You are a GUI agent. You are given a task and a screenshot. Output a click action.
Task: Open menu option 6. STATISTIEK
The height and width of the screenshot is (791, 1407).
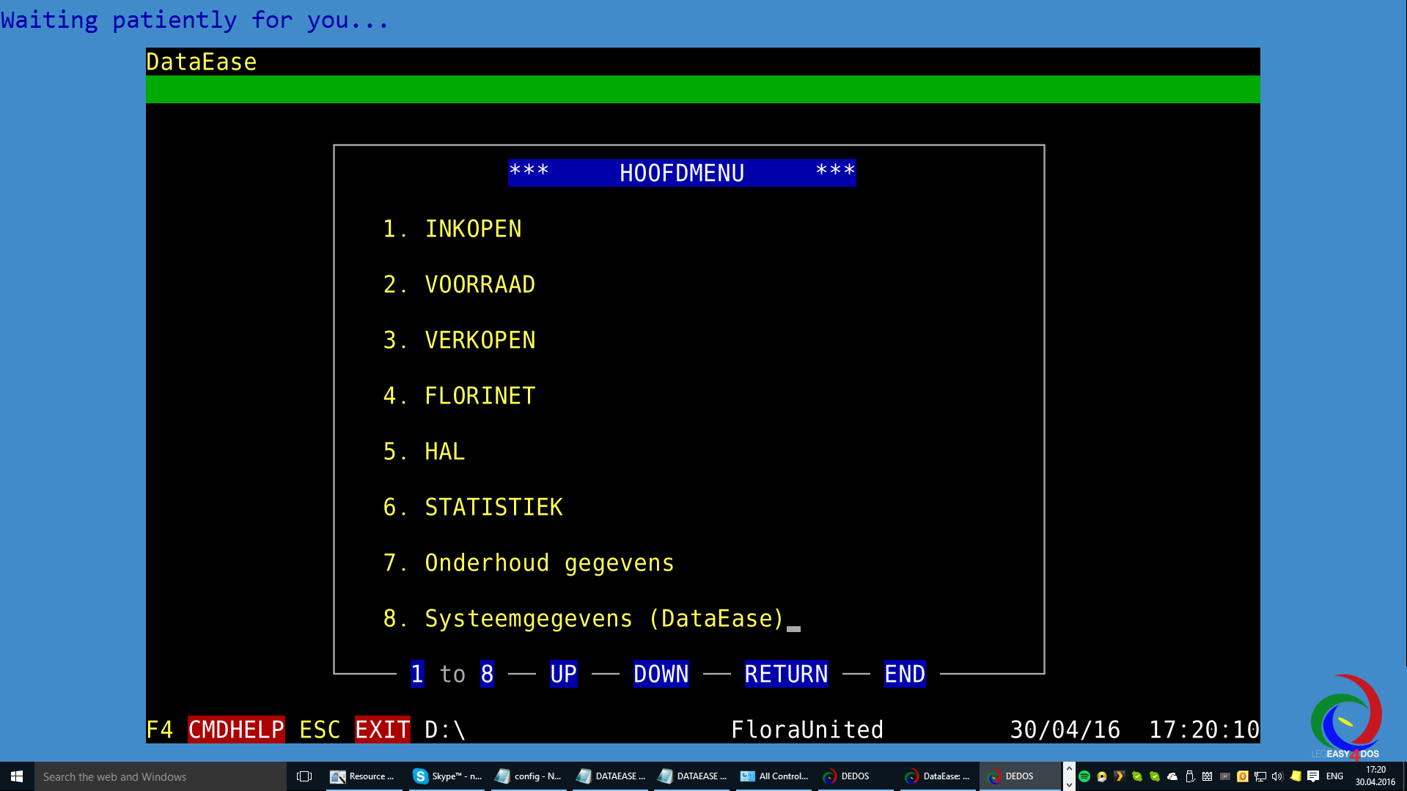[473, 508]
